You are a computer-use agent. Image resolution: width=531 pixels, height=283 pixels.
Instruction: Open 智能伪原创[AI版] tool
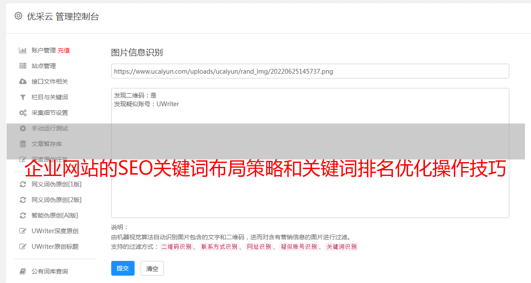55,215
